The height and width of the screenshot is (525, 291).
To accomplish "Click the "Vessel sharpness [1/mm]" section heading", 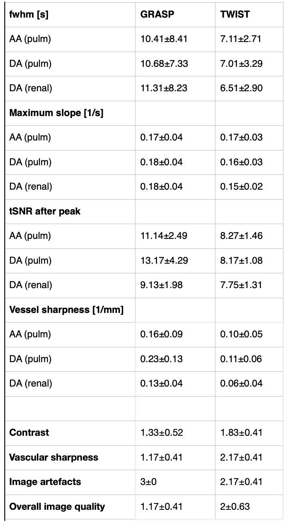I will (x=66, y=310).
